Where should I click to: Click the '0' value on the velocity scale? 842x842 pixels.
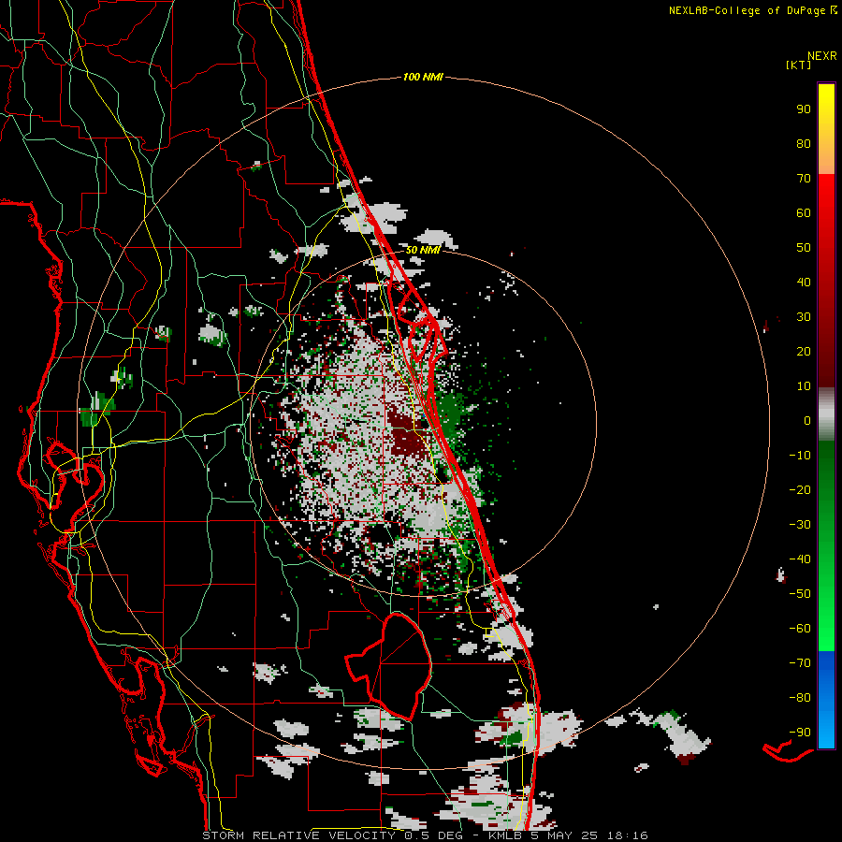point(807,420)
